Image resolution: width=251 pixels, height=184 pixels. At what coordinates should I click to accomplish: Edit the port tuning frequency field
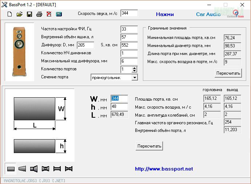point(129,29)
